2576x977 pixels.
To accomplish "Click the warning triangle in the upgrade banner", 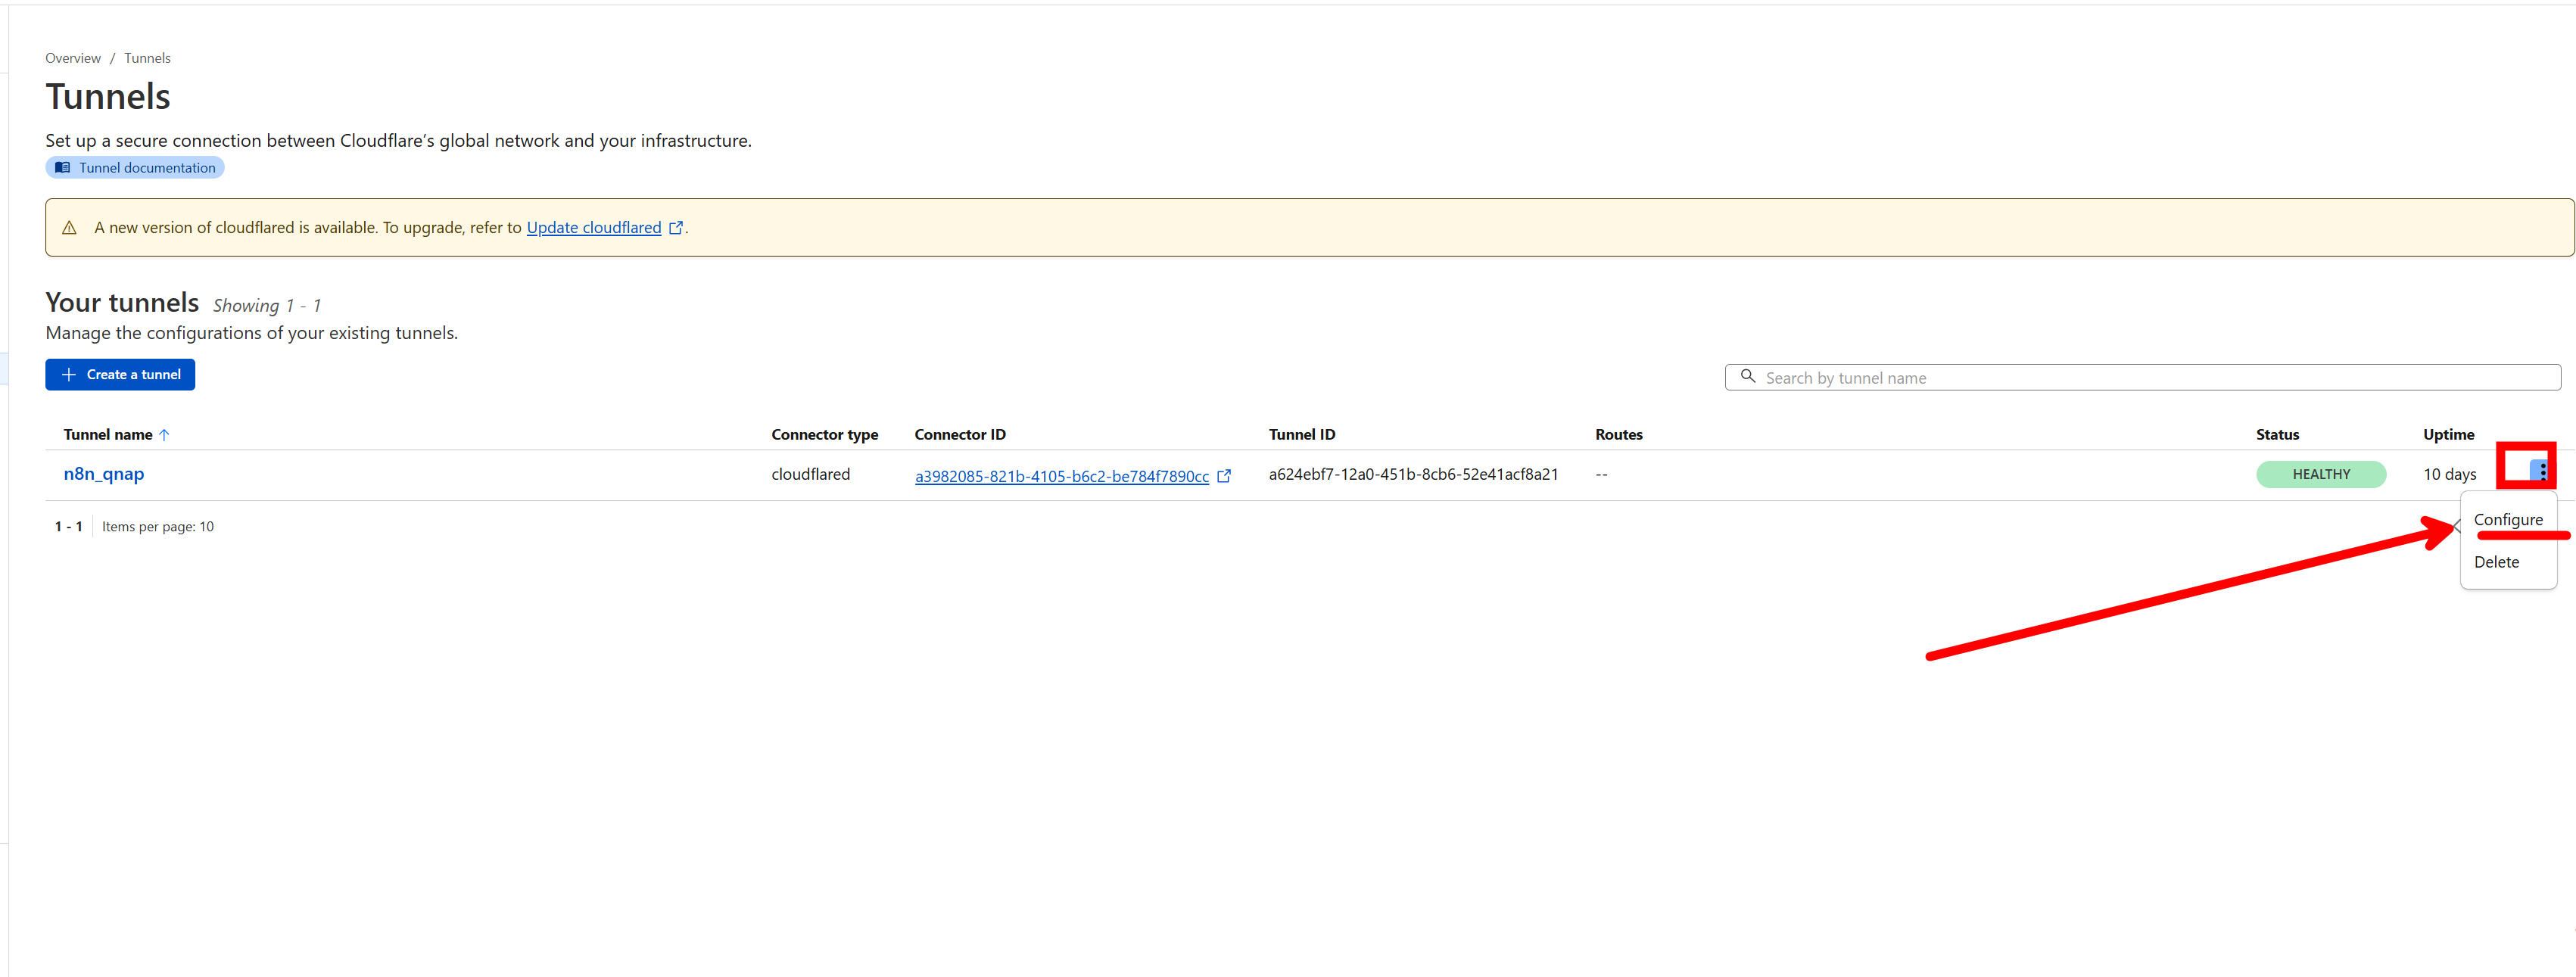I will pos(69,227).
